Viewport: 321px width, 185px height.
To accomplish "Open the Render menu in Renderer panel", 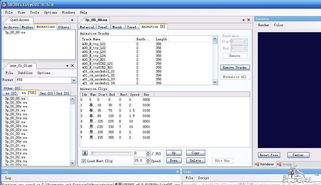I will (264, 25).
